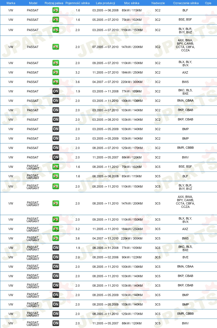Click the Marka column header
The width and height of the screenshot is (217, 328).
click(x=11, y=3)
